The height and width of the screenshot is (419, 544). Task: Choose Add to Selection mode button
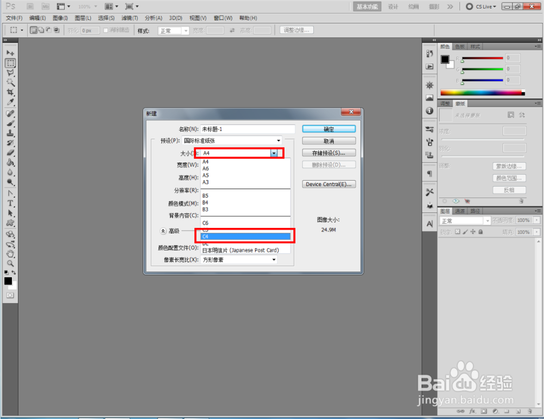pyautogui.click(x=41, y=30)
